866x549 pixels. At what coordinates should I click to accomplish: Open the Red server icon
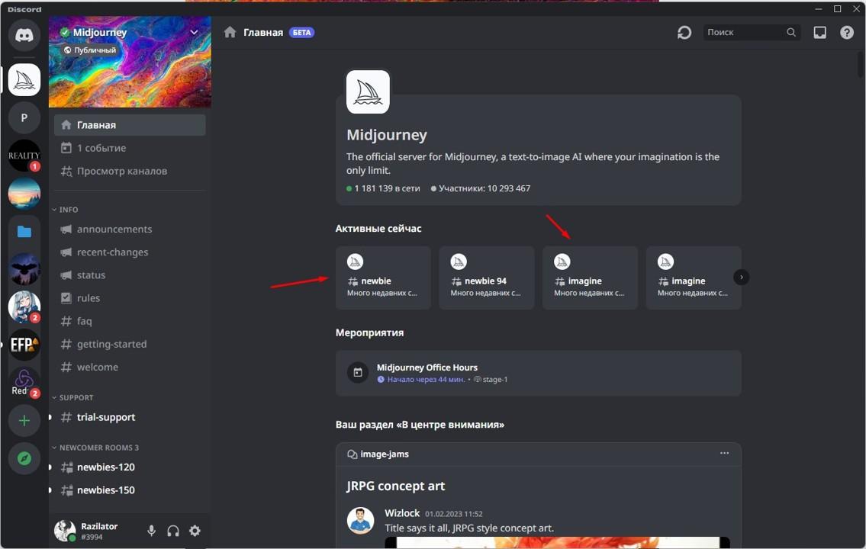[x=24, y=383]
